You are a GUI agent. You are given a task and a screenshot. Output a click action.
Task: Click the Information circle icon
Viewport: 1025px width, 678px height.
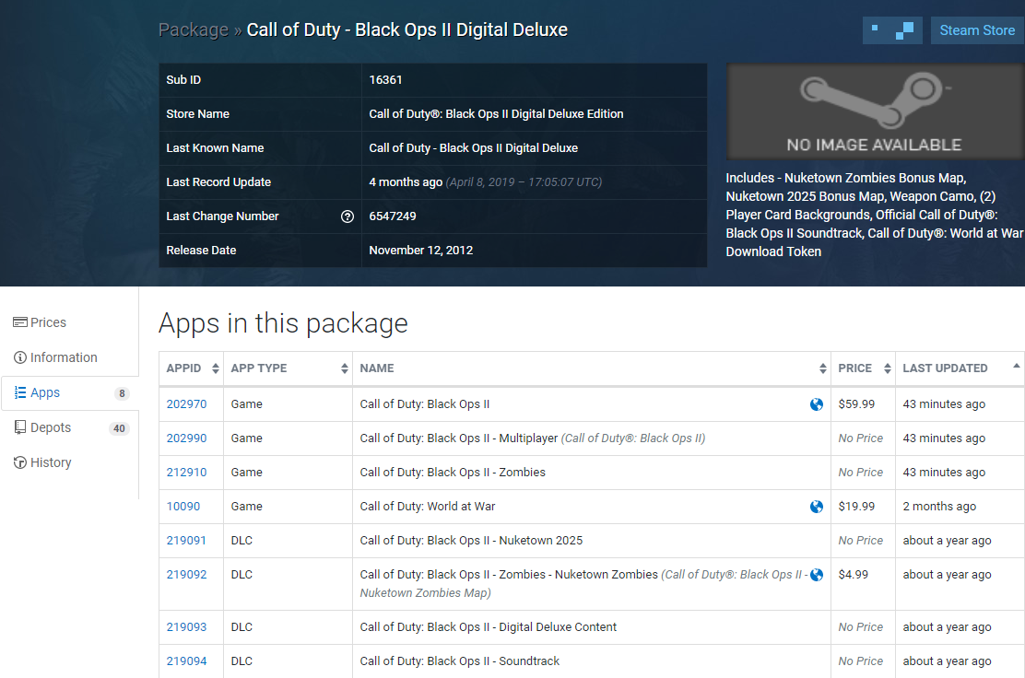(x=20, y=357)
